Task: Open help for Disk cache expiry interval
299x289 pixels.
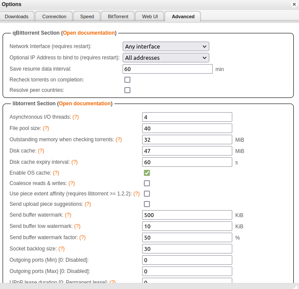Action: [x=75, y=162]
